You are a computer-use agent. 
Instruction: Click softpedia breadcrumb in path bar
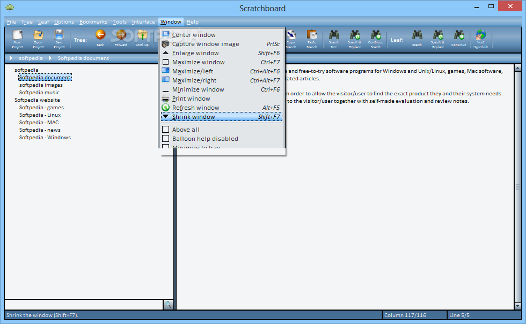pyautogui.click(x=31, y=58)
